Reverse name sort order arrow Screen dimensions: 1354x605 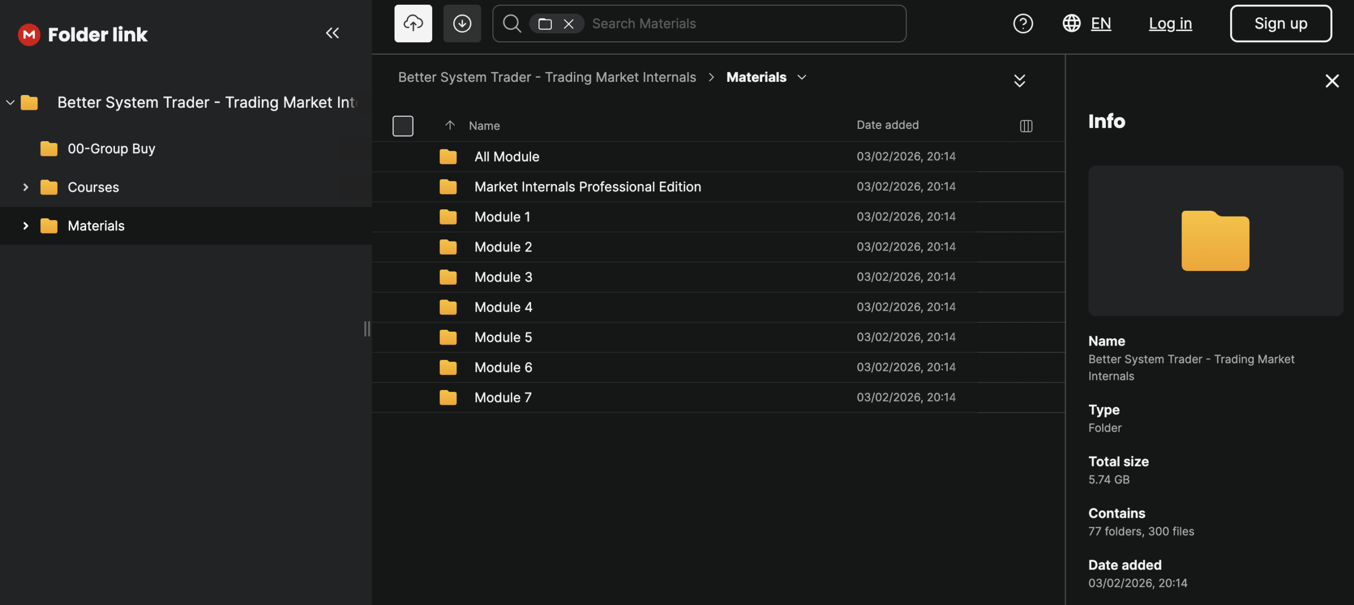450,125
